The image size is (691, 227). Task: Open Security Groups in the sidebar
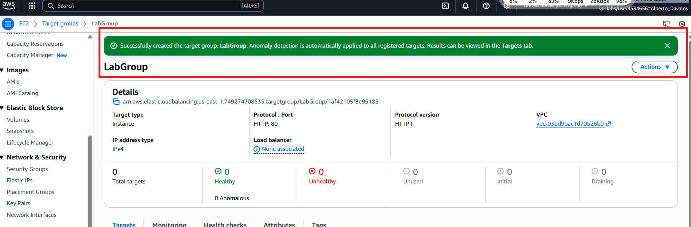pyautogui.click(x=27, y=169)
